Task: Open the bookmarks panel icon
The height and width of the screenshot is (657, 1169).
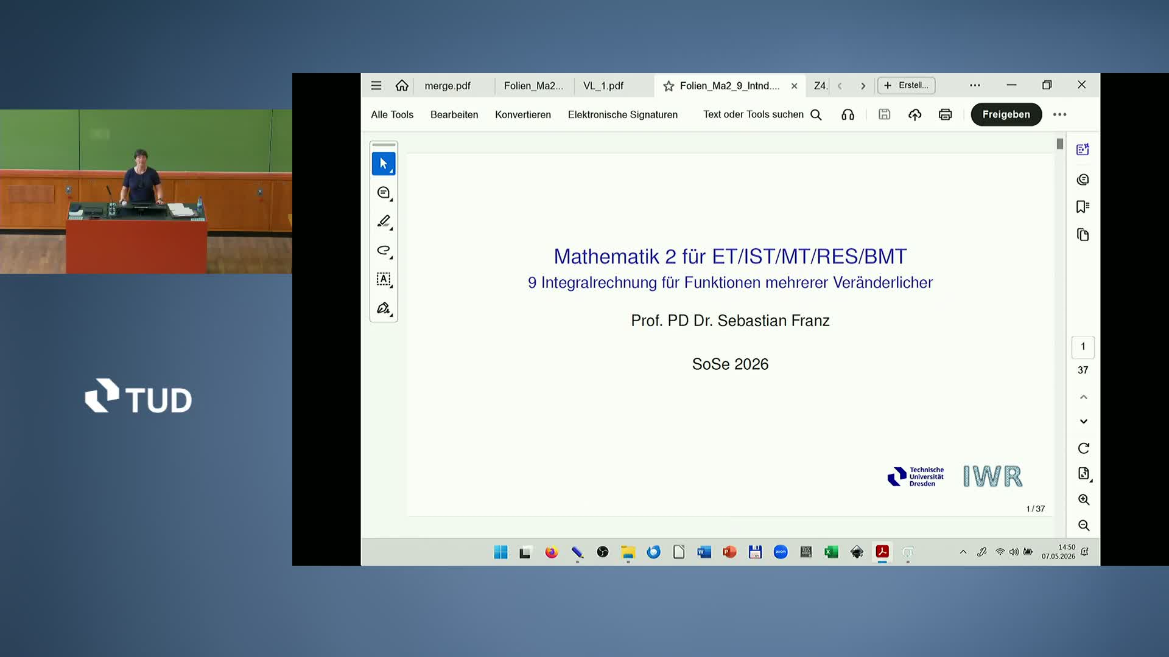Action: tap(1083, 207)
